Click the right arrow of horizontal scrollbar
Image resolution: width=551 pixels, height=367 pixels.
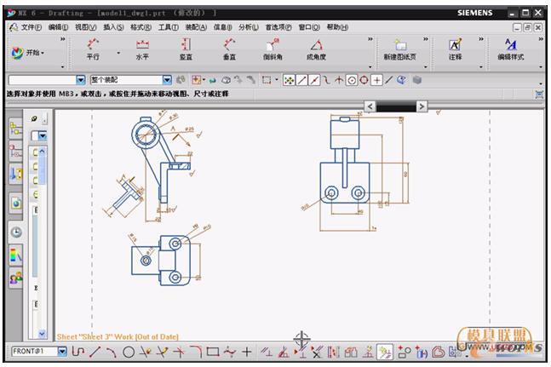point(422,106)
